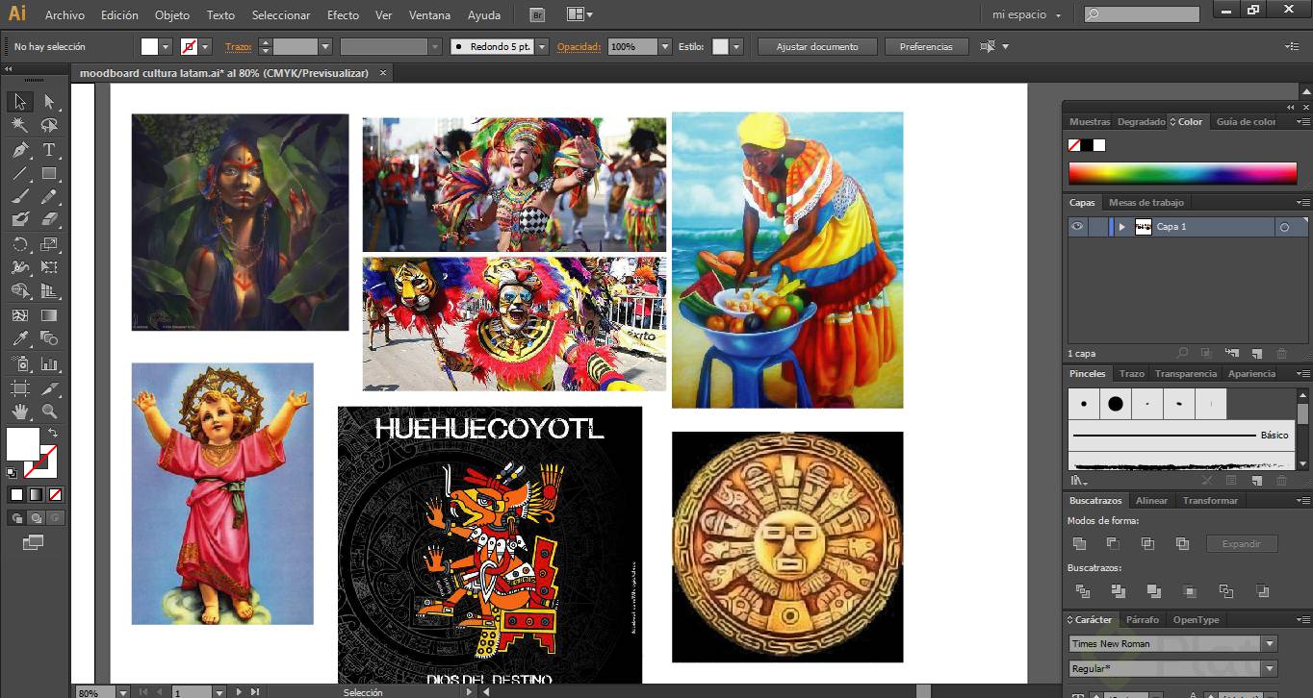The width and height of the screenshot is (1313, 698).
Task: Select the Magic Wand tool
Action: pyautogui.click(x=19, y=125)
